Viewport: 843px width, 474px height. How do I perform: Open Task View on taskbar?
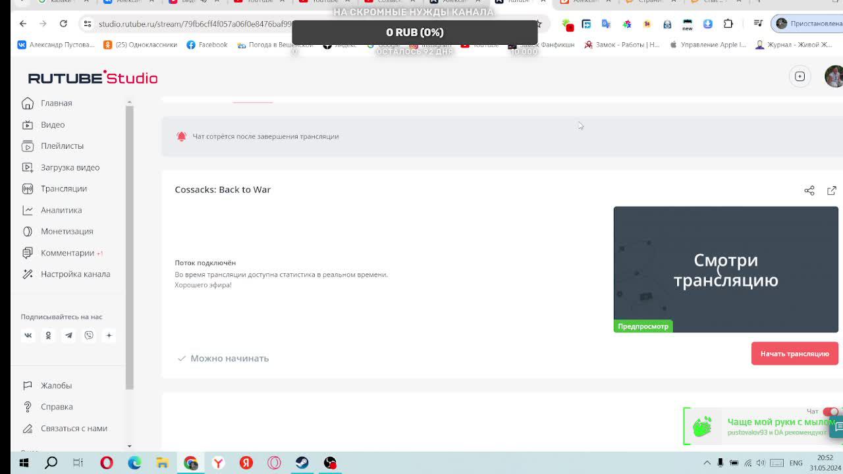(x=78, y=463)
